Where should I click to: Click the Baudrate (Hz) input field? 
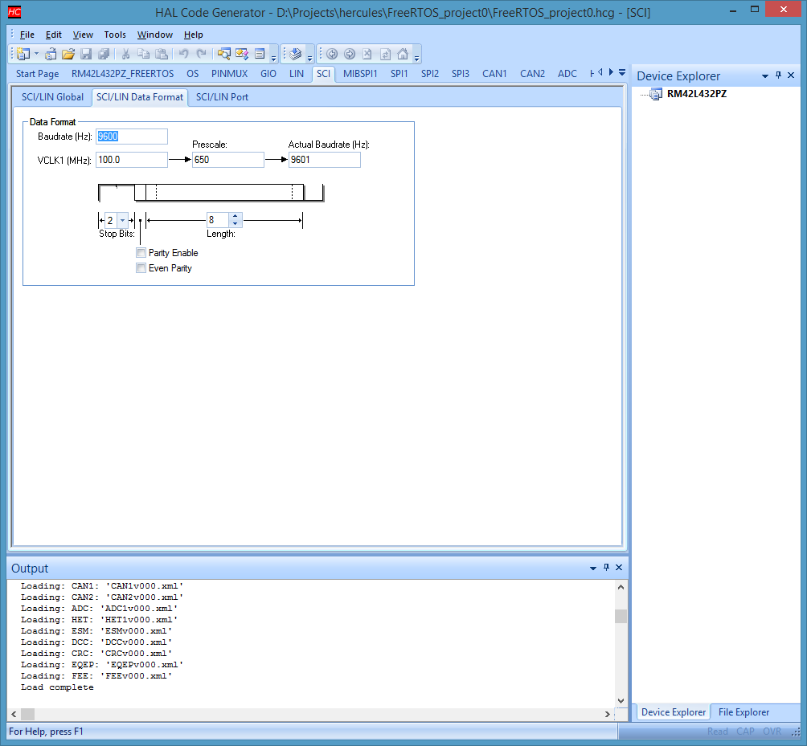pyautogui.click(x=132, y=137)
